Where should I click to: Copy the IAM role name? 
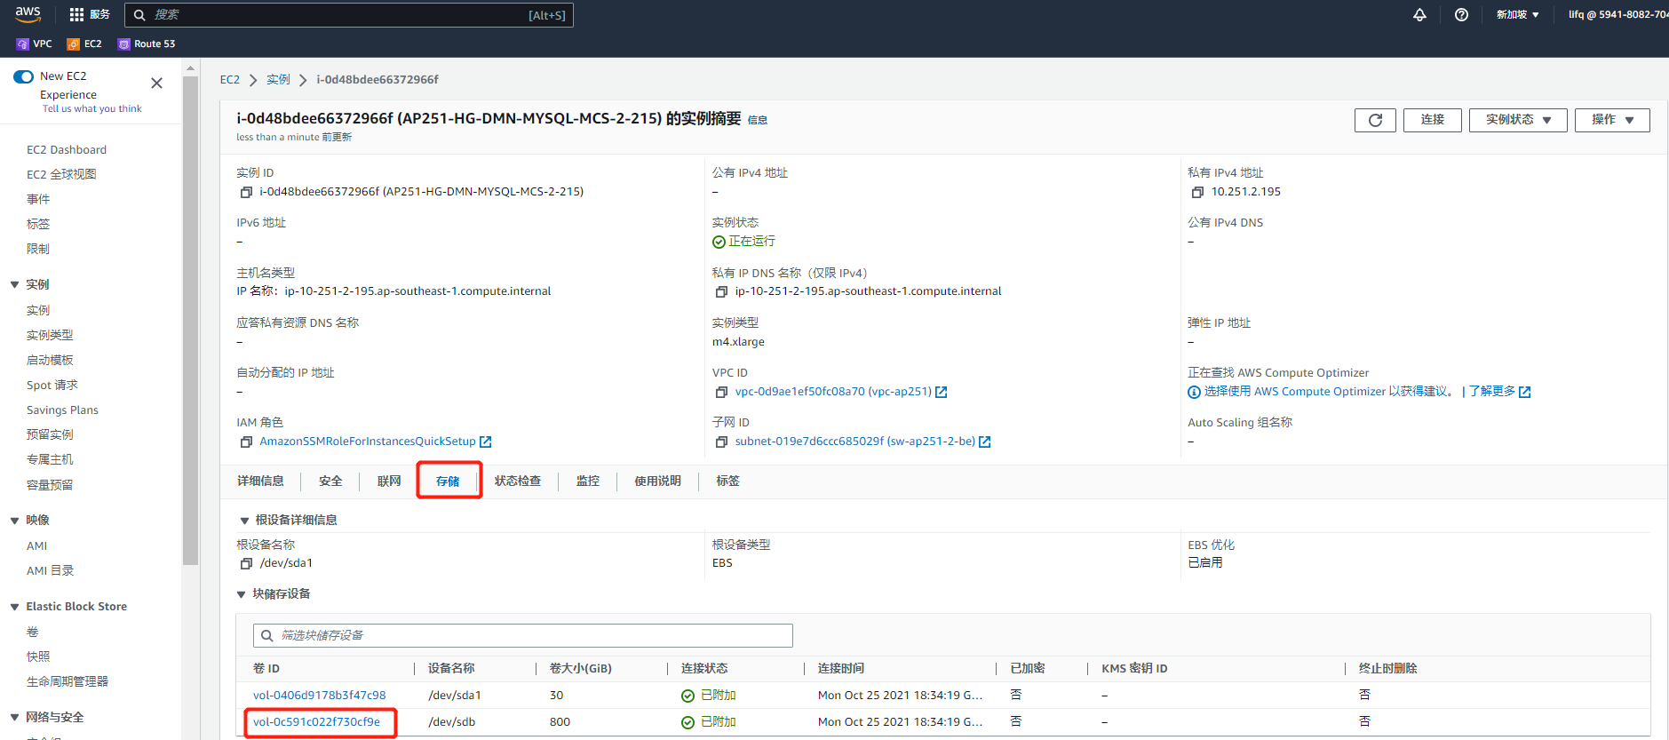click(x=247, y=442)
